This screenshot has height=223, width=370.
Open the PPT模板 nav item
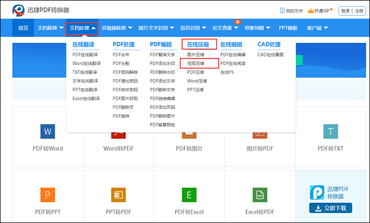click(x=289, y=28)
